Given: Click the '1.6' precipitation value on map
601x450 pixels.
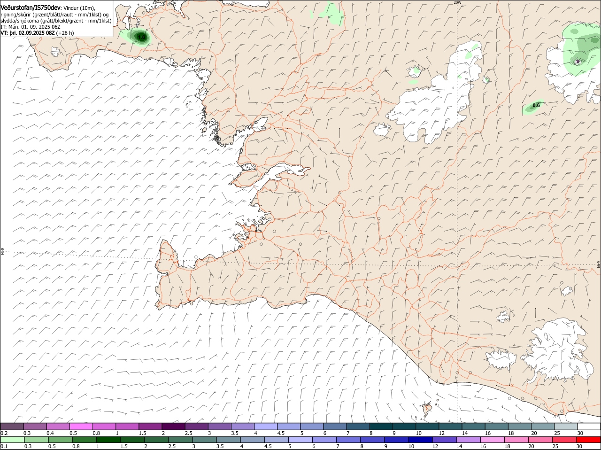Looking at the screenshot, I should (x=142, y=37).
